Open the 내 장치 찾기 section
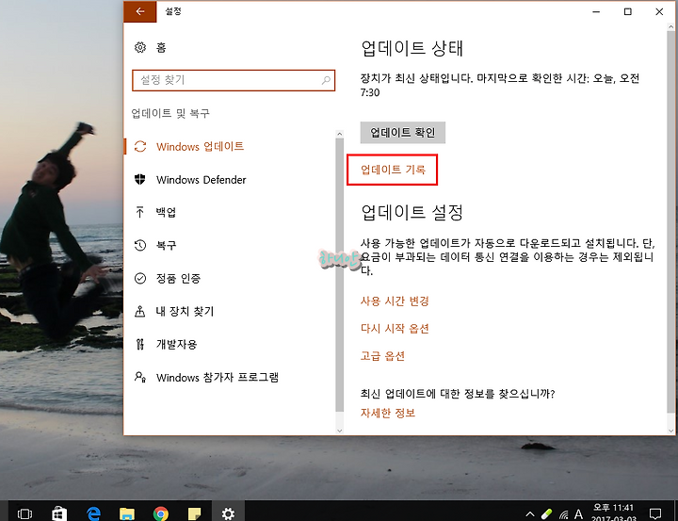This screenshot has height=521, width=678. pos(185,311)
